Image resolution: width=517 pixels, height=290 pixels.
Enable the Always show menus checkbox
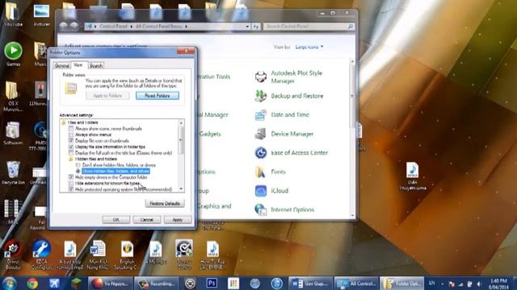click(x=71, y=135)
